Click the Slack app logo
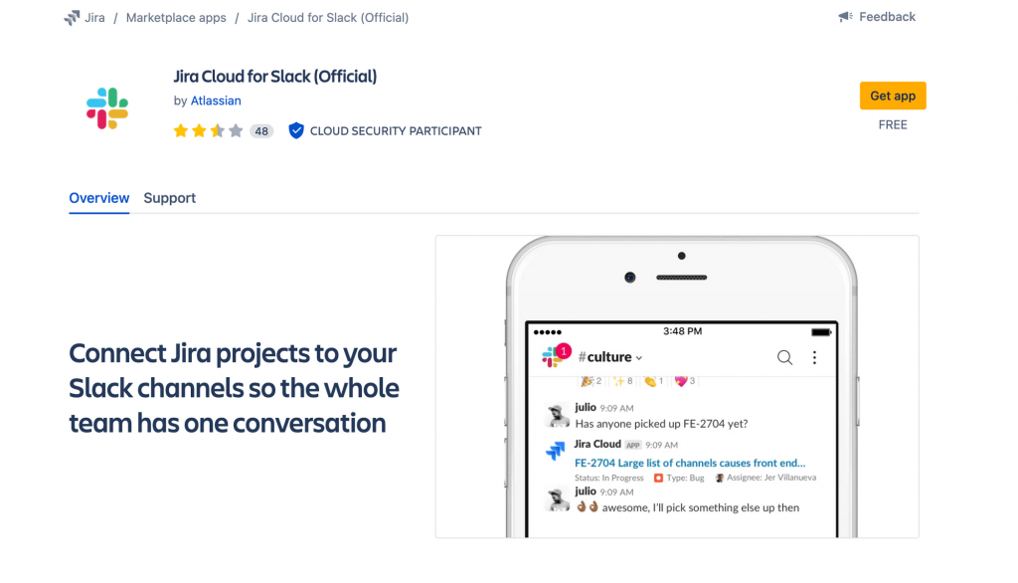This screenshot has width=1018, height=583. pyautogui.click(x=107, y=107)
